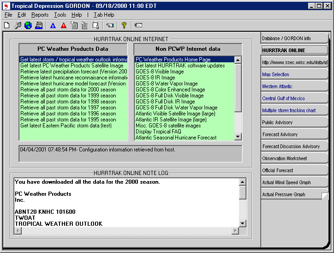Select Retrieve all past storm data for 1995 season

coord(73,120)
